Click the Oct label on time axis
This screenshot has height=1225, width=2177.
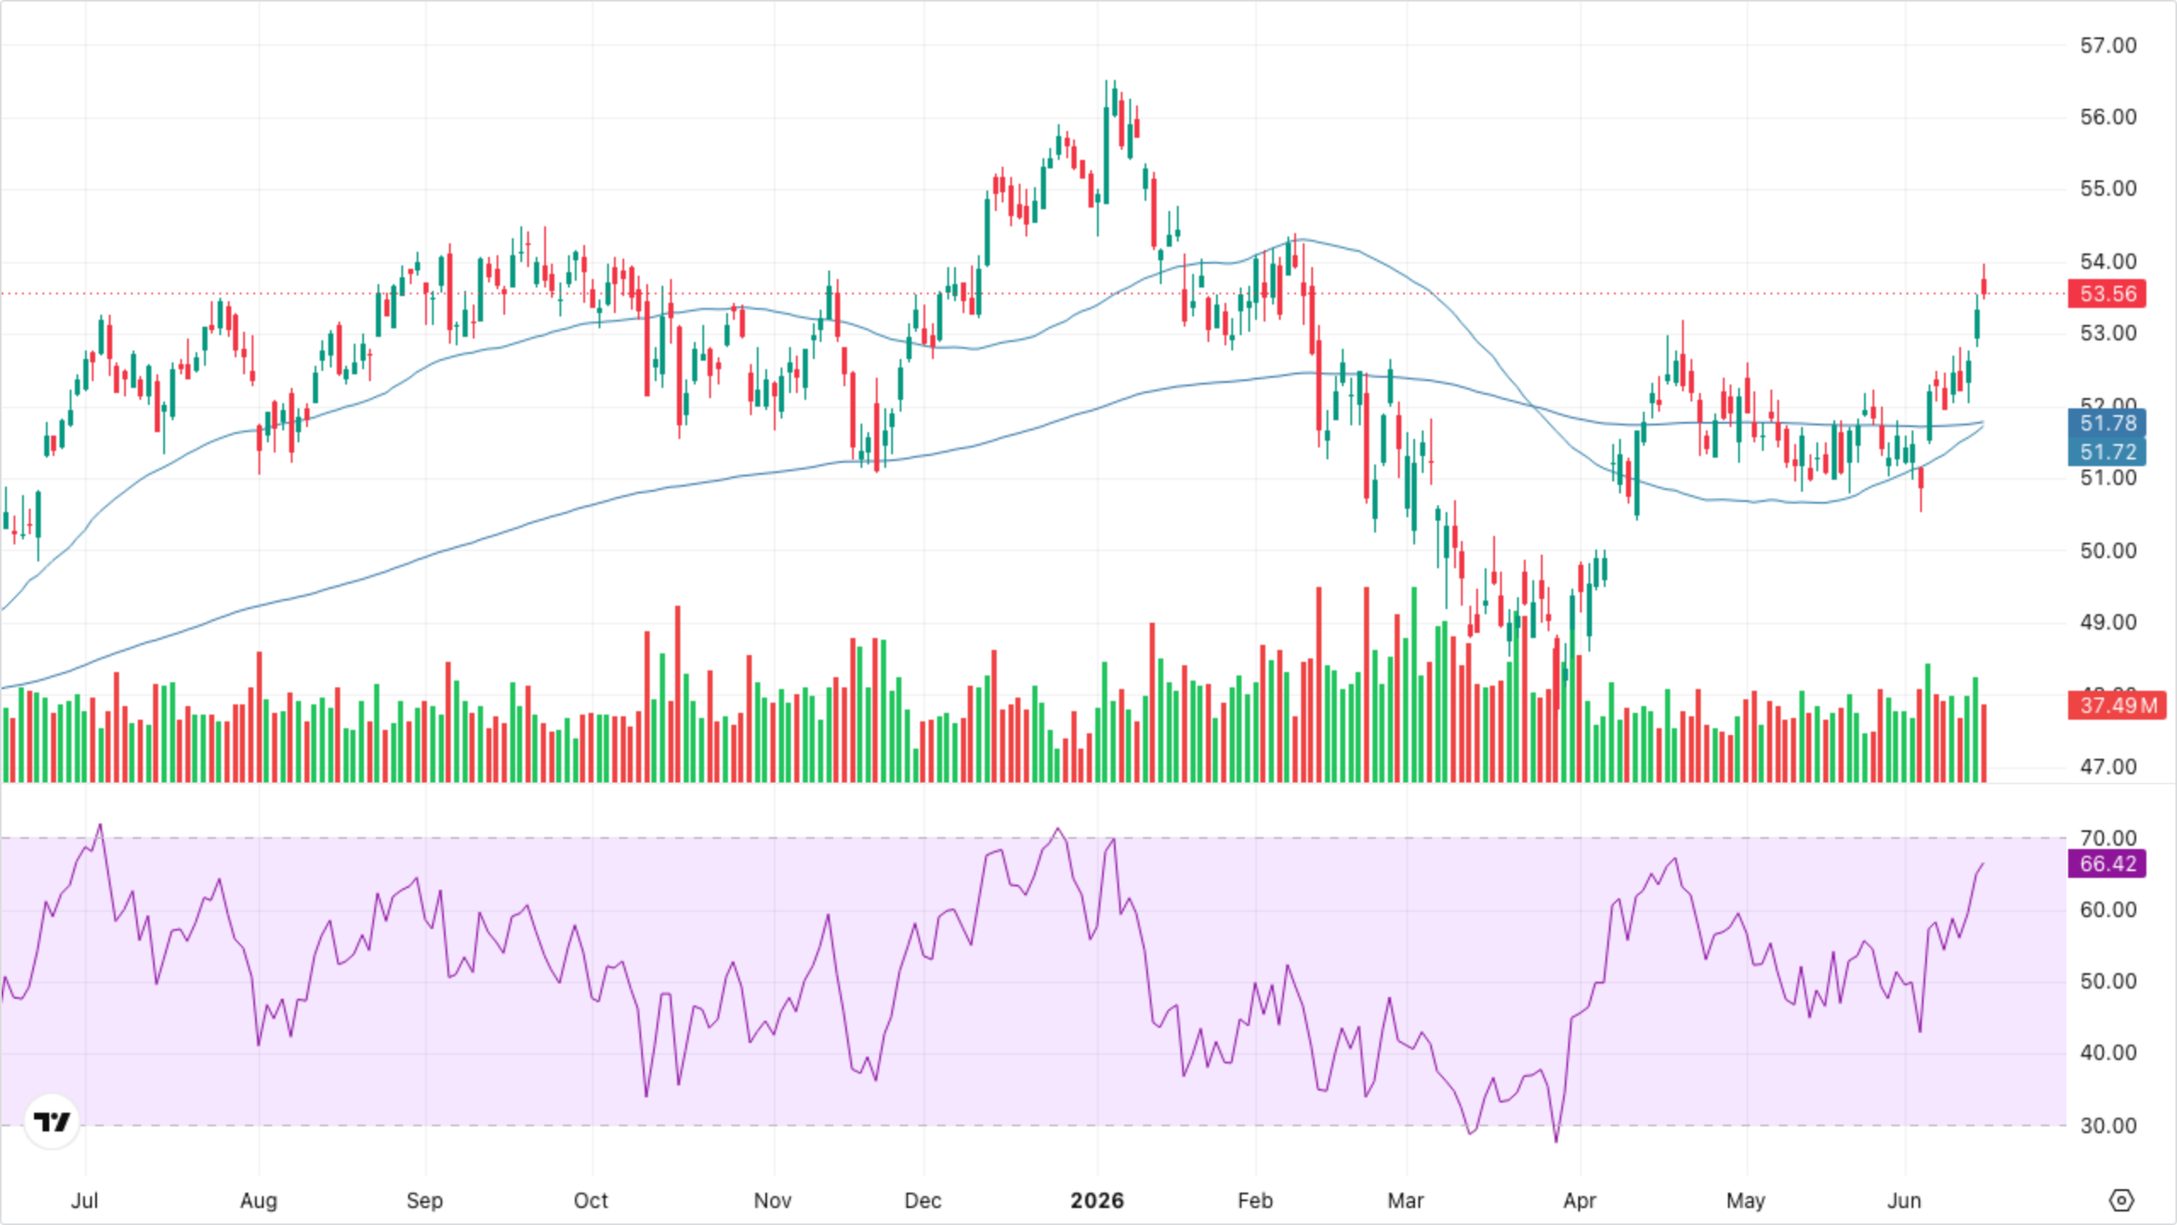point(591,1200)
